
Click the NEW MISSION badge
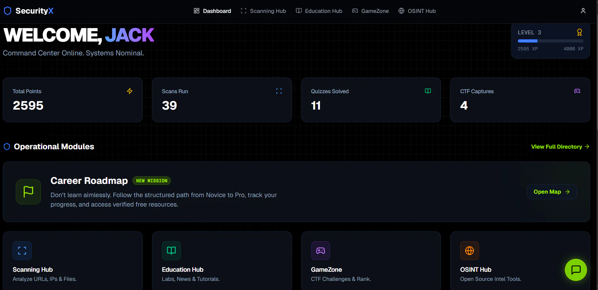(151, 181)
